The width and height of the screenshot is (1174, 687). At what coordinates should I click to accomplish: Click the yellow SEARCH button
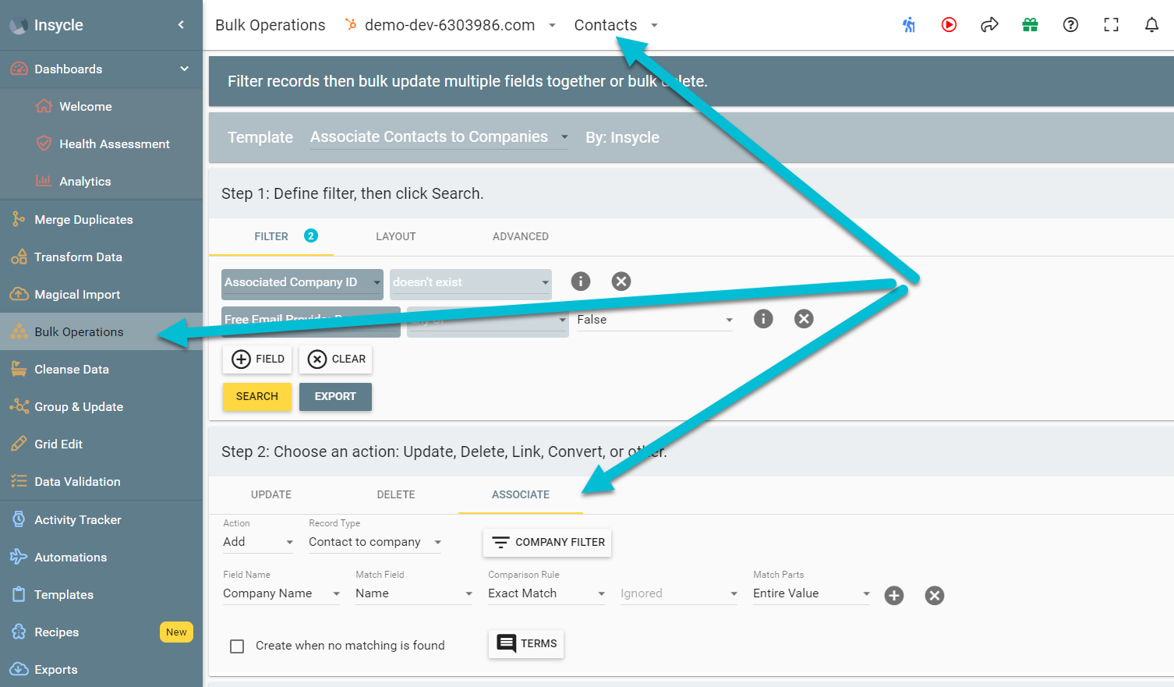point(257,397)
